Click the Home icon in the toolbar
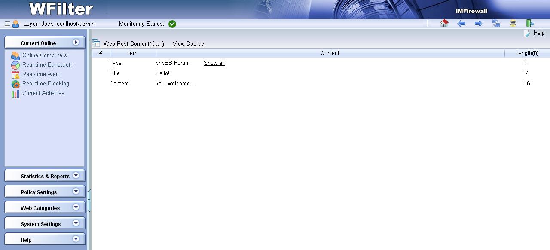The image size is (550, 250). click(444, 24)
